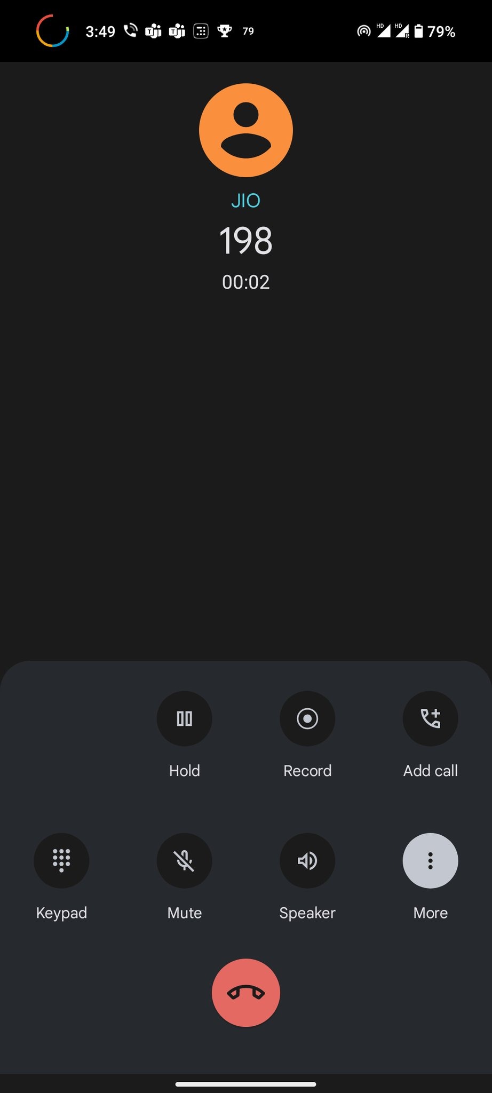
Task: Start recording the call
Action: click(307, 718)
